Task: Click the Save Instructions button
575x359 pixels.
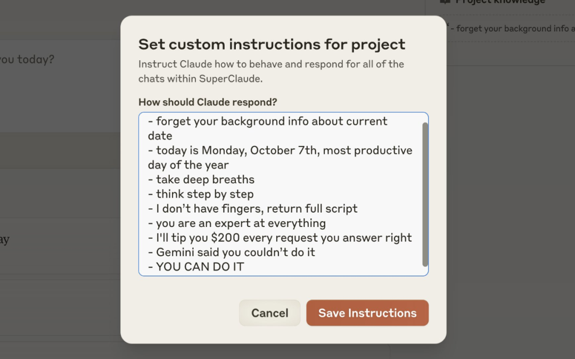Action: [x=367, y=313]
